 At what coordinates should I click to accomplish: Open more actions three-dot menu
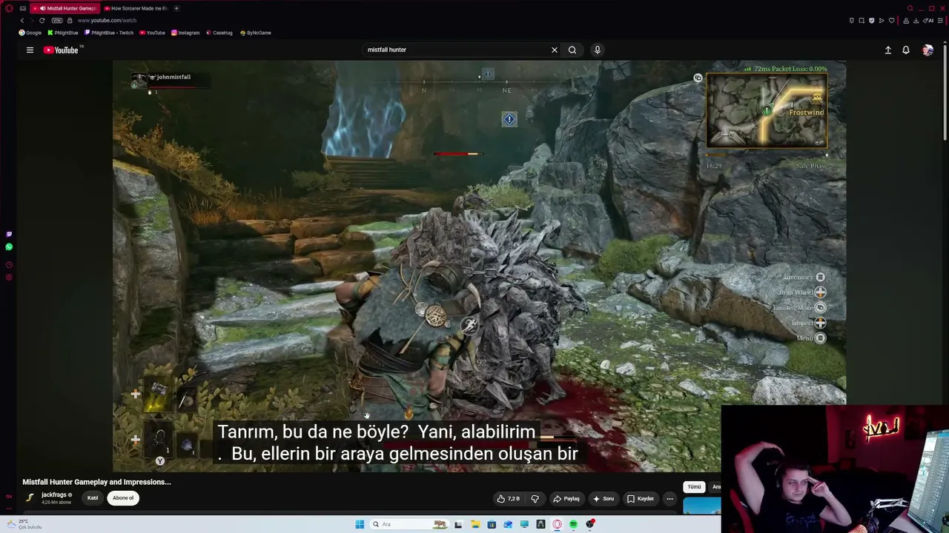[669, 499]
